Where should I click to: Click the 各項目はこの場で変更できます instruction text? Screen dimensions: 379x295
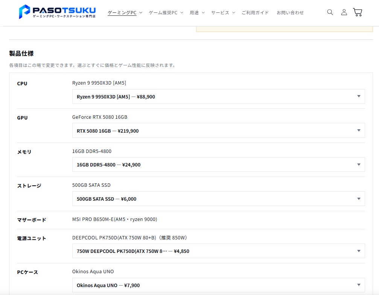(93, 65)
